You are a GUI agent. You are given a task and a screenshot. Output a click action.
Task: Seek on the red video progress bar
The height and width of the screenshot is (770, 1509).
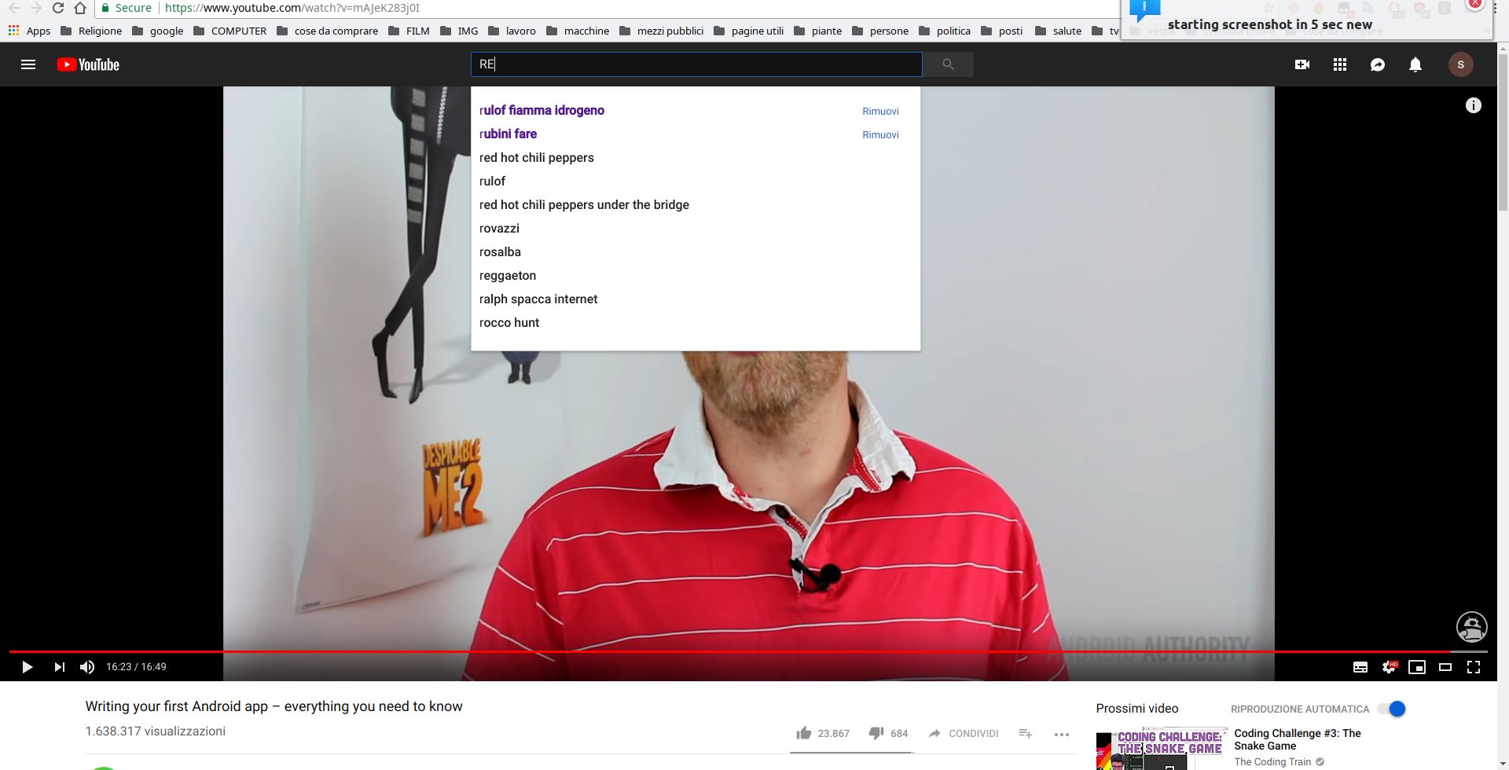[x=748, y=651]
